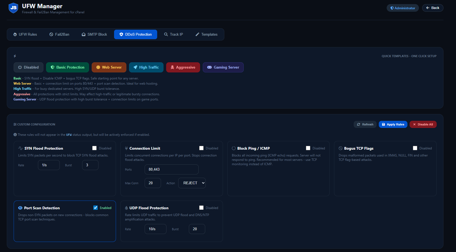Click the red Disable All button

[423, 124]
